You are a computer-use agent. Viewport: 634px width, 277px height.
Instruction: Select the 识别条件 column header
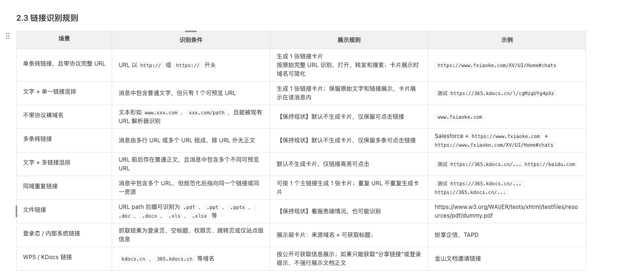point(191,40)
